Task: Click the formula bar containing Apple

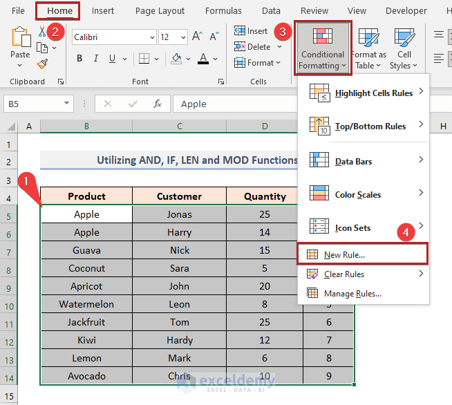Action: coord(235,104)
